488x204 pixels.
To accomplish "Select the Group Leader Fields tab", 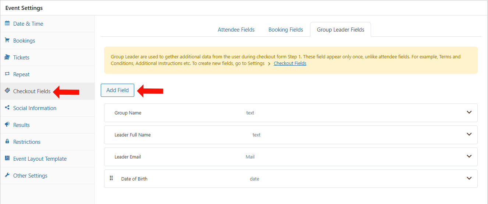I will click(x=341, y=30).
